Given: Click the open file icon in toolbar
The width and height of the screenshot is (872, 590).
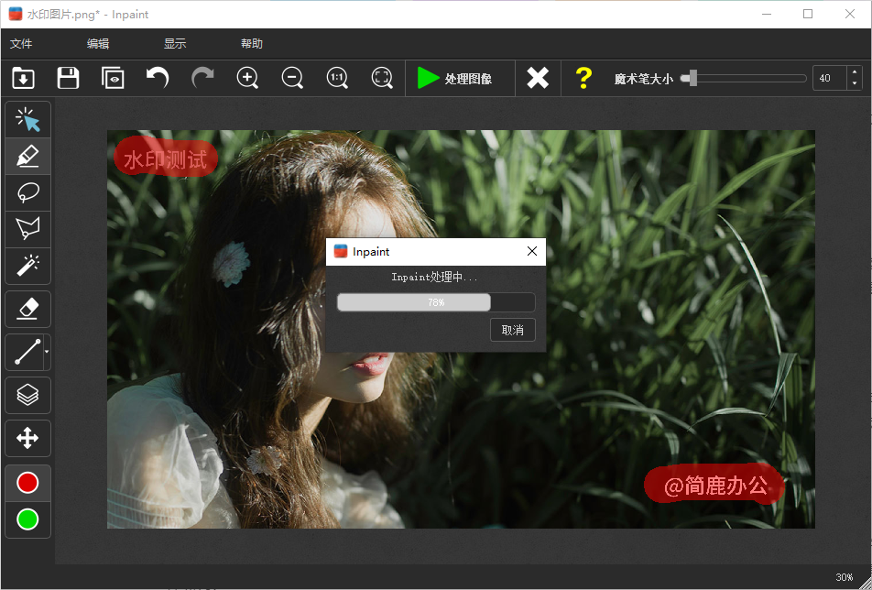Looking at the screenshot, I should click(23, 79).
